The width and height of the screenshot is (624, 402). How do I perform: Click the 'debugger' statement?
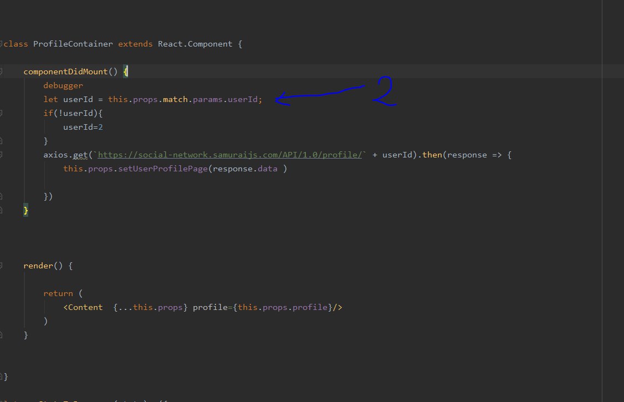63,85
